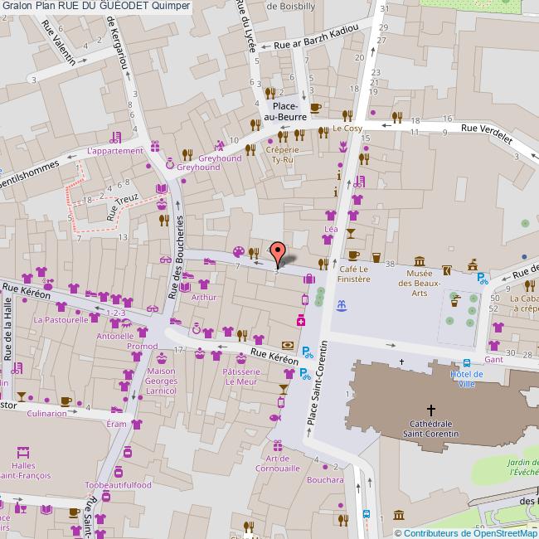Click the Café Le Finistère coffee cup icon
This screenshot has height=539, width=539.
point(354,255)
